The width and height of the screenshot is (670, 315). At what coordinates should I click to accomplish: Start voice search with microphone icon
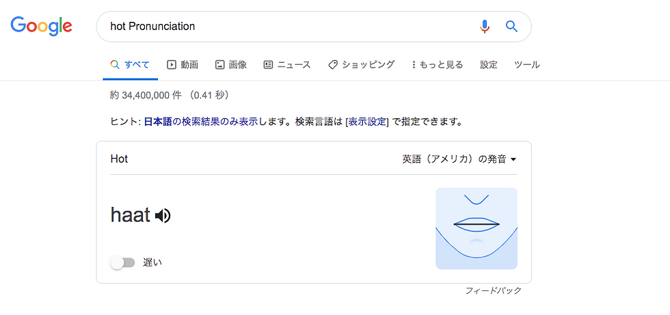485,27
